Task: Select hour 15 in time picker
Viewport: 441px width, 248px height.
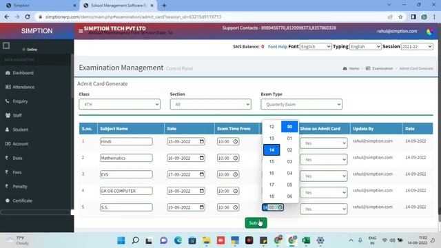Action: 271,161
